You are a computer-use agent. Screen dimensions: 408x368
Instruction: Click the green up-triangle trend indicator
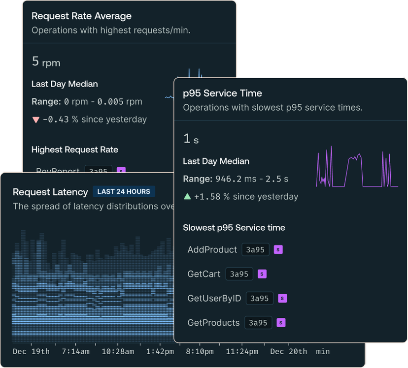187,196
